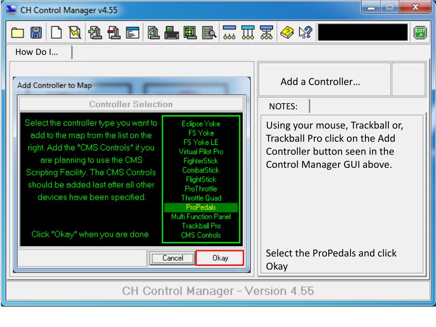This screenshot has width=436, height=327.
Task: Click the Remove Controller toolbar icon
Action: tap(114, 32)
